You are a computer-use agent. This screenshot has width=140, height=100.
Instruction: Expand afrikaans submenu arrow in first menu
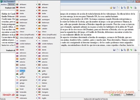[36, 4]
